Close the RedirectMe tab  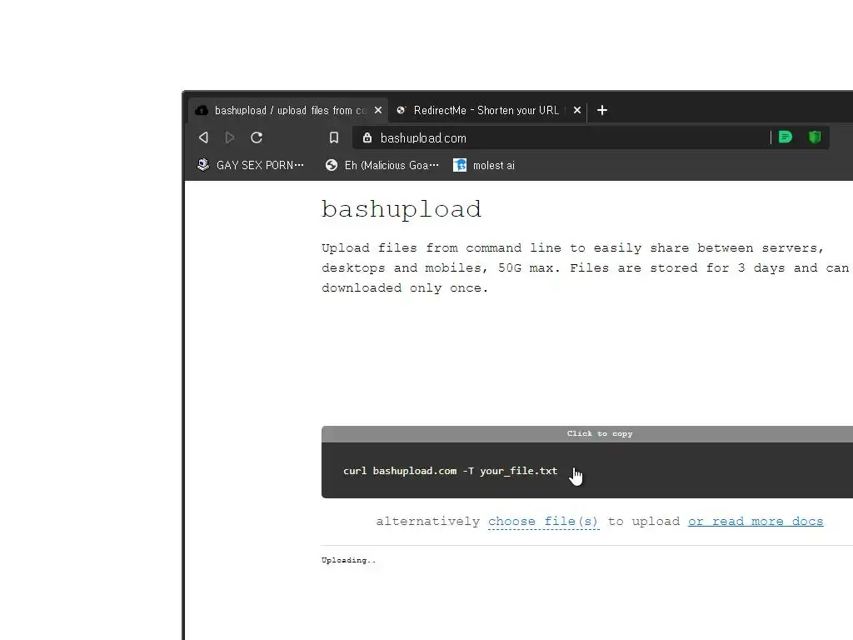coord(577,111)
